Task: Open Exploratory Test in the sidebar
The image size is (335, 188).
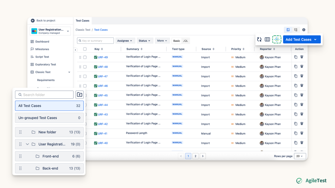Action: tap(43, 64)
